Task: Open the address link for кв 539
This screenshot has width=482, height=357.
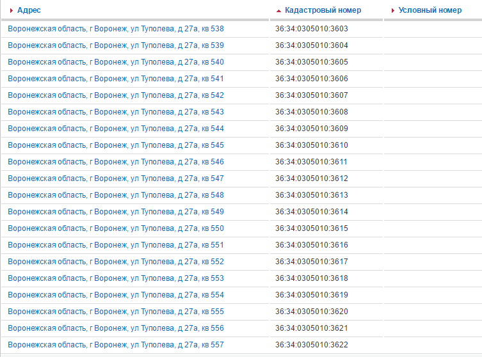Action: coord(116,45)
